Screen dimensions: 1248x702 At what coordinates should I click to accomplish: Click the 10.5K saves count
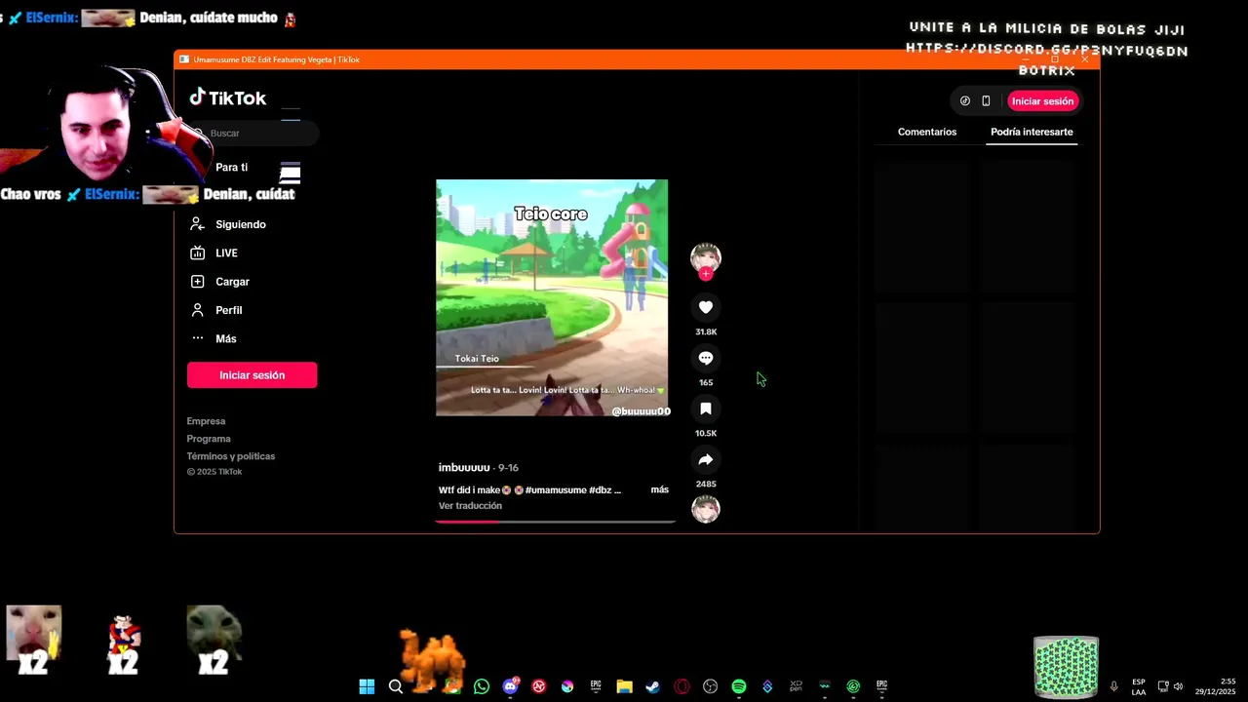tap(706, 433)
